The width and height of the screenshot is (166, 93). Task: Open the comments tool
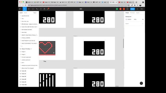pos(48,9)
